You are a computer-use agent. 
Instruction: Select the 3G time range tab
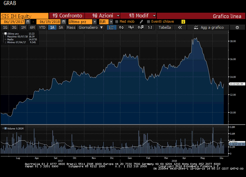click(14, 27)
